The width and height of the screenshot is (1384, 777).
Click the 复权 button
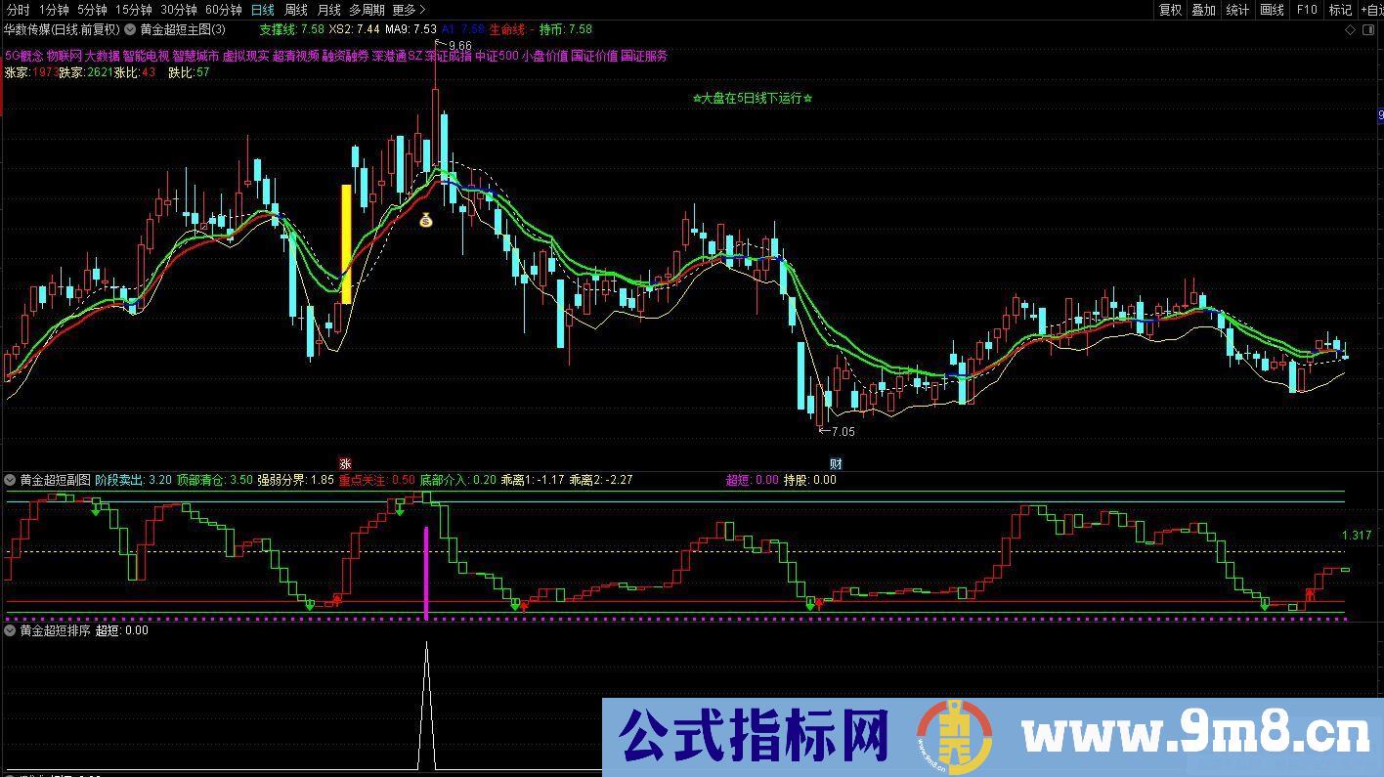pyautogui.click(x=1170, y=10)
